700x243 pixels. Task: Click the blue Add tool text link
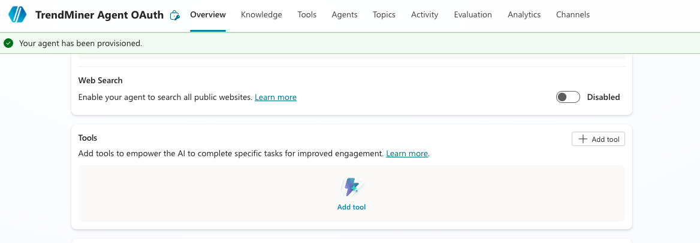pyautogui.click(x=352, y=207)
